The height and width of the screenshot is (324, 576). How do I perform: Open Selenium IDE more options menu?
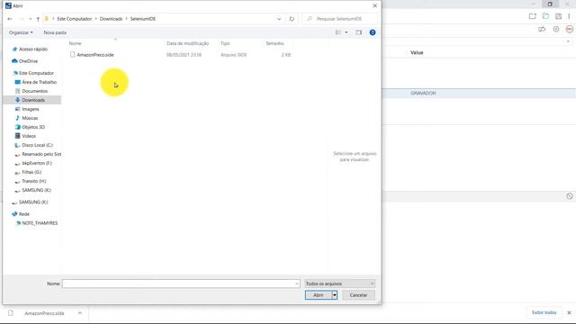click(569, 16)
